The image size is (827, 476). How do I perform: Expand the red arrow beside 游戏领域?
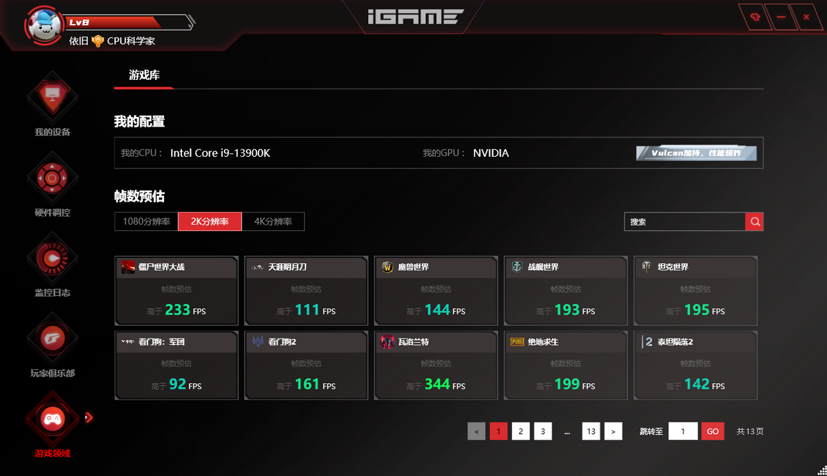88,418
